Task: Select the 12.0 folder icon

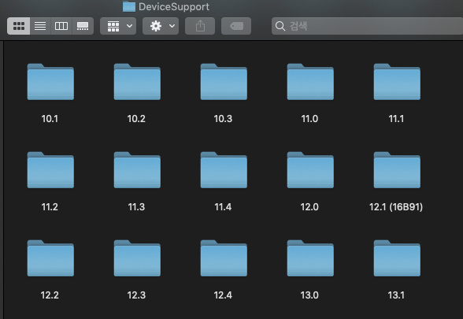Action: coord(310,170)
